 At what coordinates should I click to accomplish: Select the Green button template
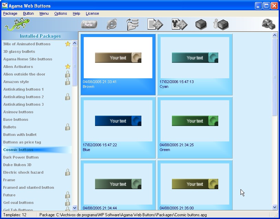[195, 128]
